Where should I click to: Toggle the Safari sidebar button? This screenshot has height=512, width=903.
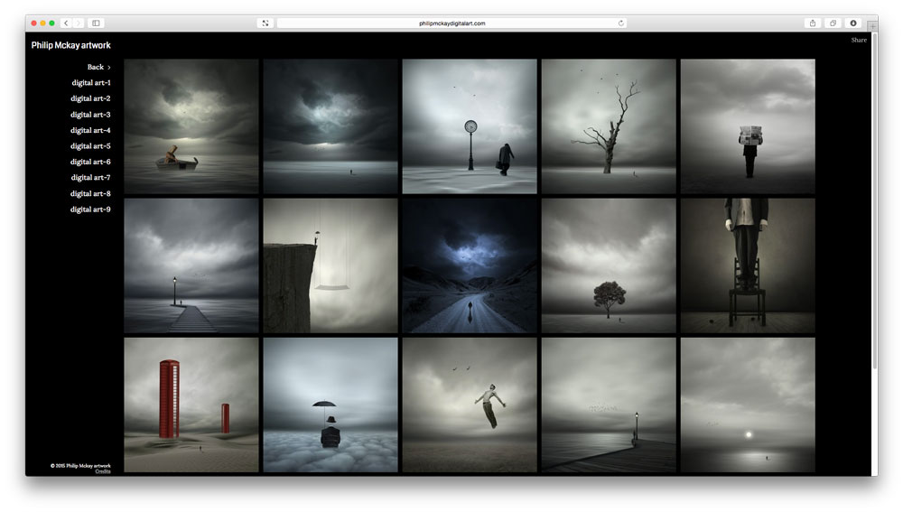pos(97,23)
